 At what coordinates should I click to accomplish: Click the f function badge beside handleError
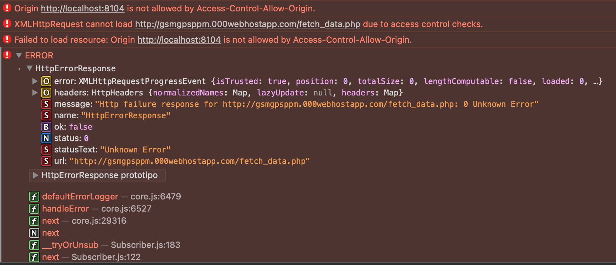coord(34,209)
